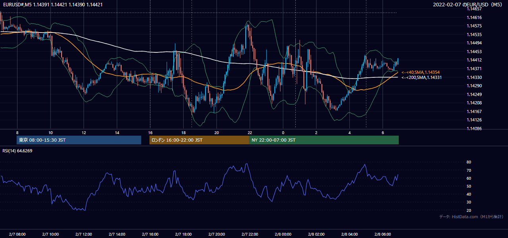Image resolution: width=508 pixels, height=238 pixels.
Task: Click the 2/7 14:00 date label
Action: (117, 234)
